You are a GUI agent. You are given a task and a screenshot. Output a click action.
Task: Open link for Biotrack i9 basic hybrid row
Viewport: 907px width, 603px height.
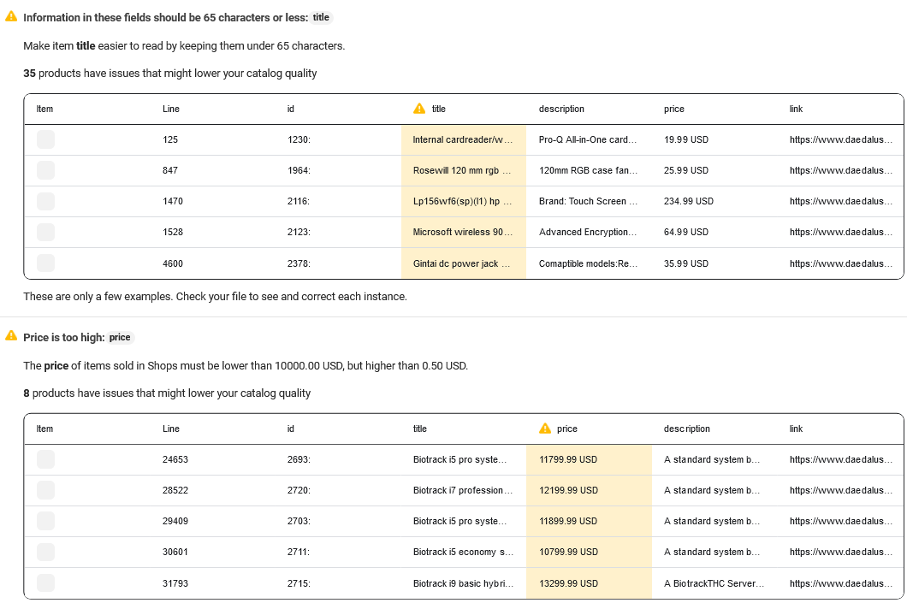840,583
